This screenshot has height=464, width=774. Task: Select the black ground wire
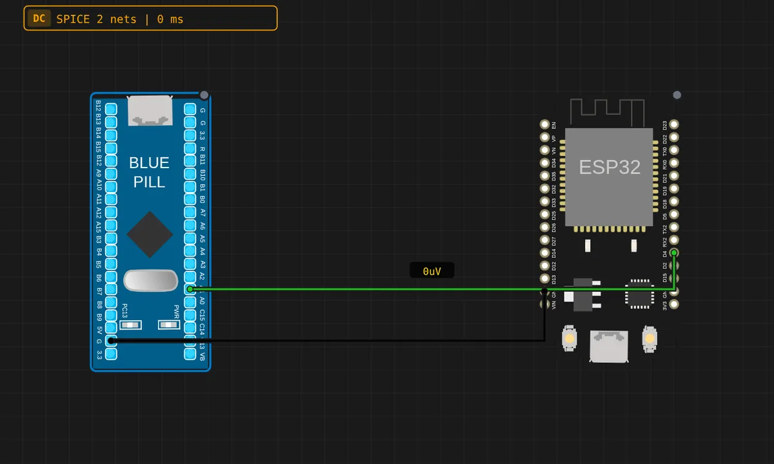[328, 340]
